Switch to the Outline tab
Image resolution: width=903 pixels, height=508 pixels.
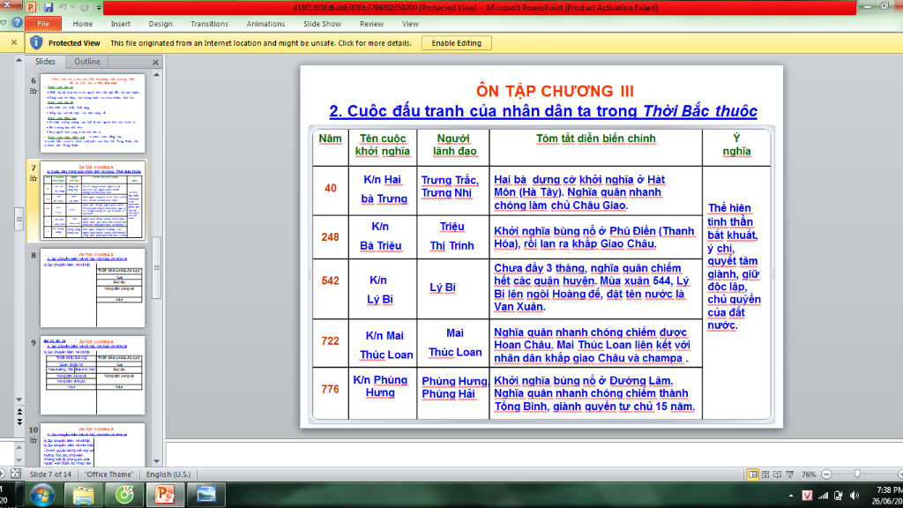86,62
